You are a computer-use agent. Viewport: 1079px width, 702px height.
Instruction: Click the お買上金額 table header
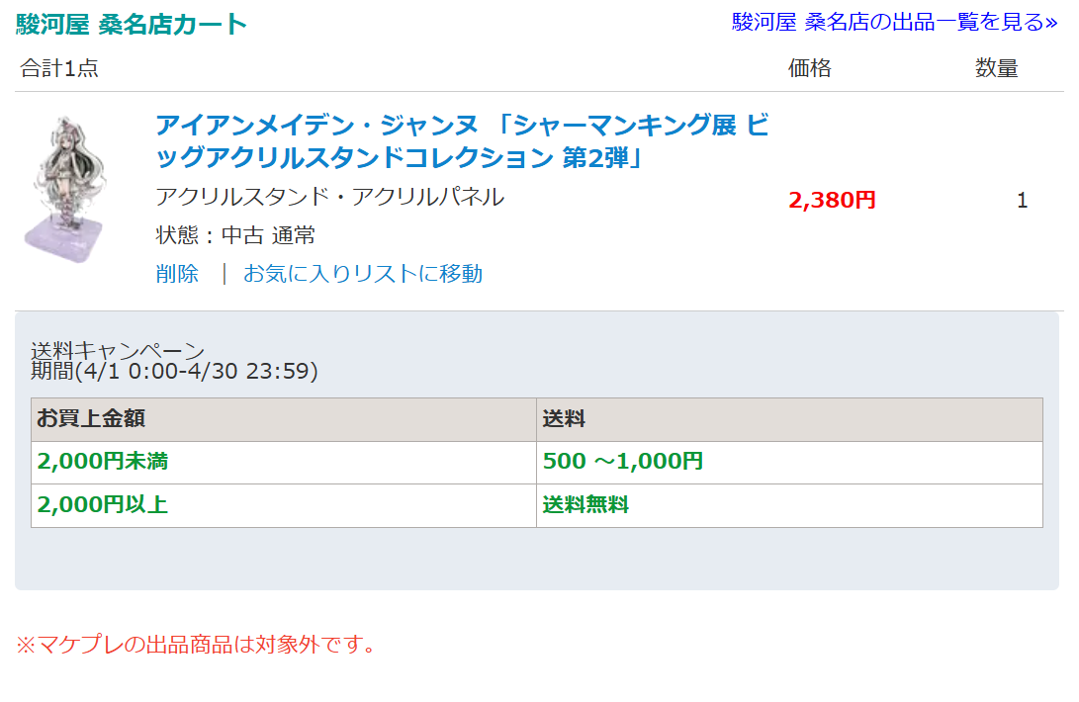[284, 419]
